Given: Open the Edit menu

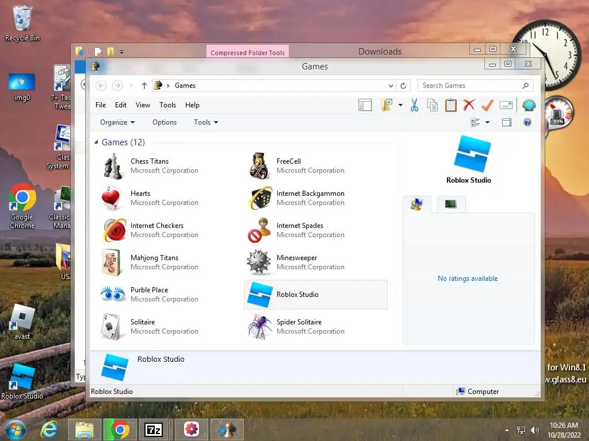Looking at the screenshot, I should (x=121, y=105).
